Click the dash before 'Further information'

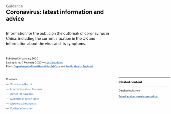click(7, 108)
